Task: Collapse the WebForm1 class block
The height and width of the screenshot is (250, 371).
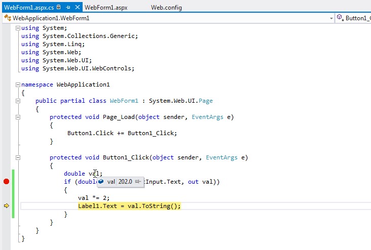Action: (x=18, y=101)
